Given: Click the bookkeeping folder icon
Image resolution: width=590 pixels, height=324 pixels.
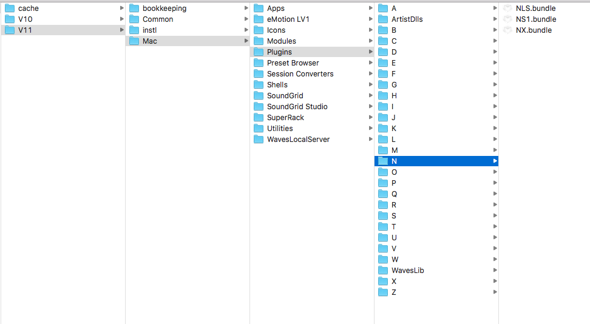Looking at the screenshot, I should [134, 8].
